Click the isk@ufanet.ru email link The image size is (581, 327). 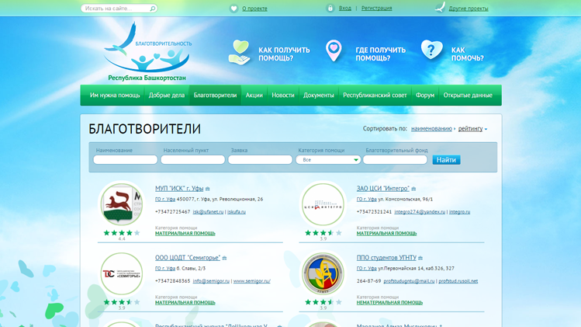[x=208, y=212]
